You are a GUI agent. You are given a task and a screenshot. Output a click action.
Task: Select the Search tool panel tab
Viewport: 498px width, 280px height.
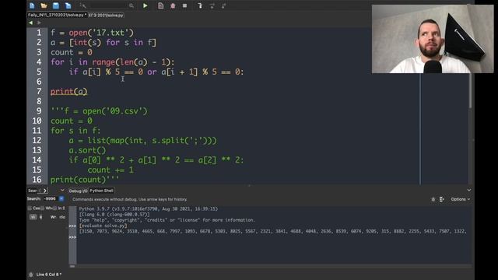click(x=33, y=191)
